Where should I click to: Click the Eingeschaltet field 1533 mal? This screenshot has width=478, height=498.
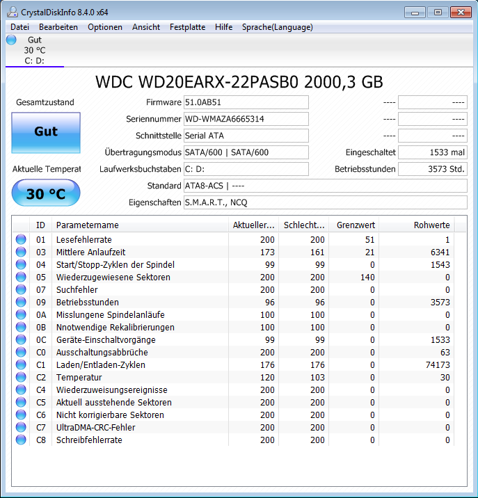tap(433, 152)
